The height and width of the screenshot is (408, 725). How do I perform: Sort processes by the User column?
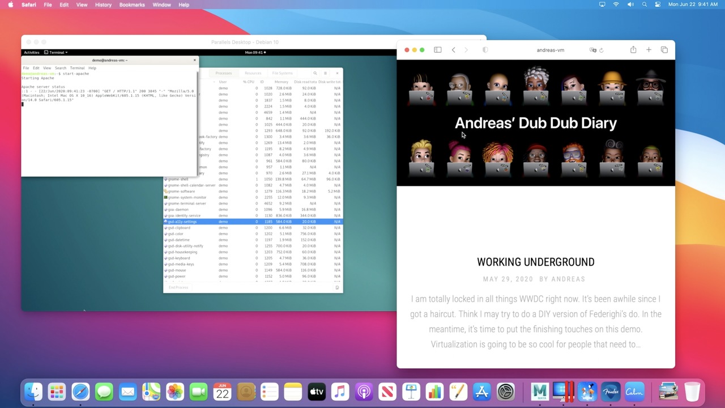[223, 82]
